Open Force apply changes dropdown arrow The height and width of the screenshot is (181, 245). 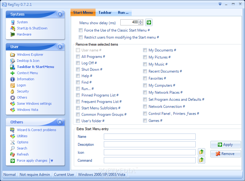click(52, 161)
